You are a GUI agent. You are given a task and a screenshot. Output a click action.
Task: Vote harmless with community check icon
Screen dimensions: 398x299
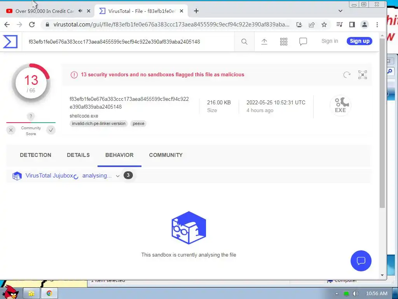[x=51, y=130]
